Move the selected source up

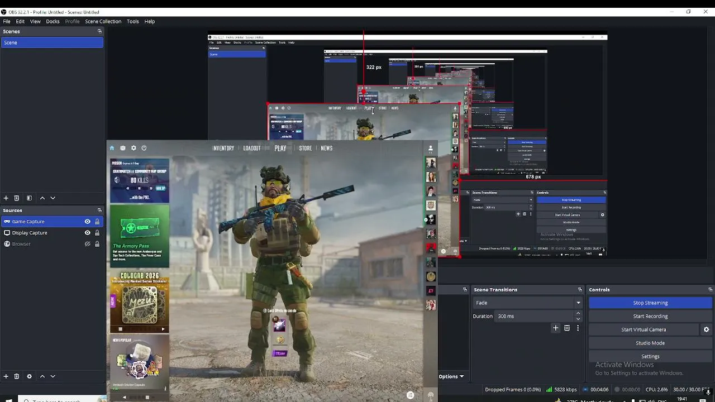click(42, 376)
